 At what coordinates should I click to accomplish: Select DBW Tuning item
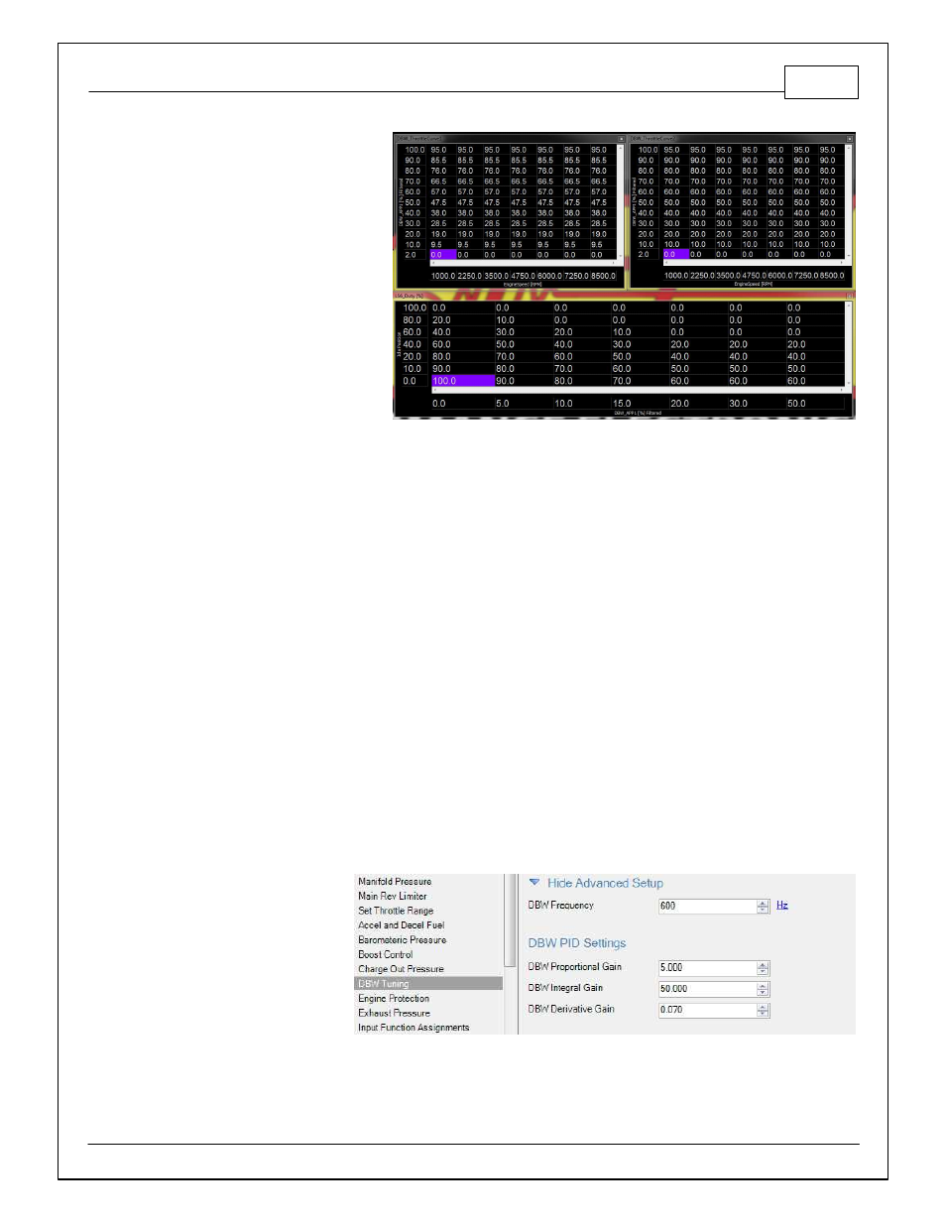tap(428, 983)
